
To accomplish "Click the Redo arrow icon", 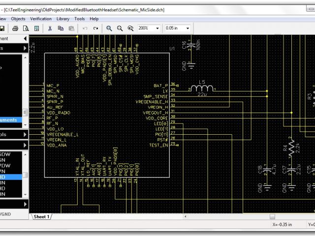I will [x=95, y=29].
